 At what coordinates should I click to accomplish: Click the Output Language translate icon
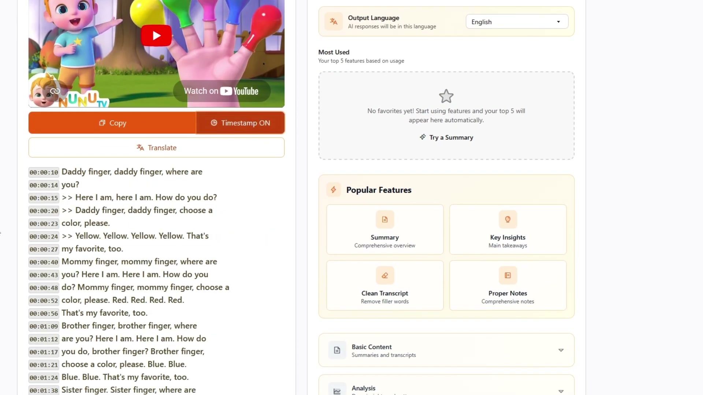coord(334,22)
